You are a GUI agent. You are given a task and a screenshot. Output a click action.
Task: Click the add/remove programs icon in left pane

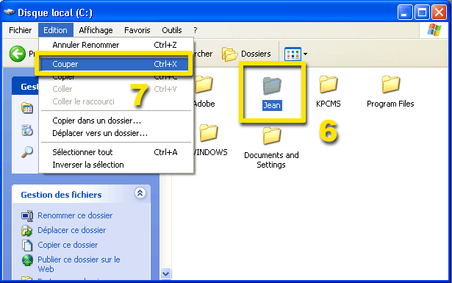point(27,130)
